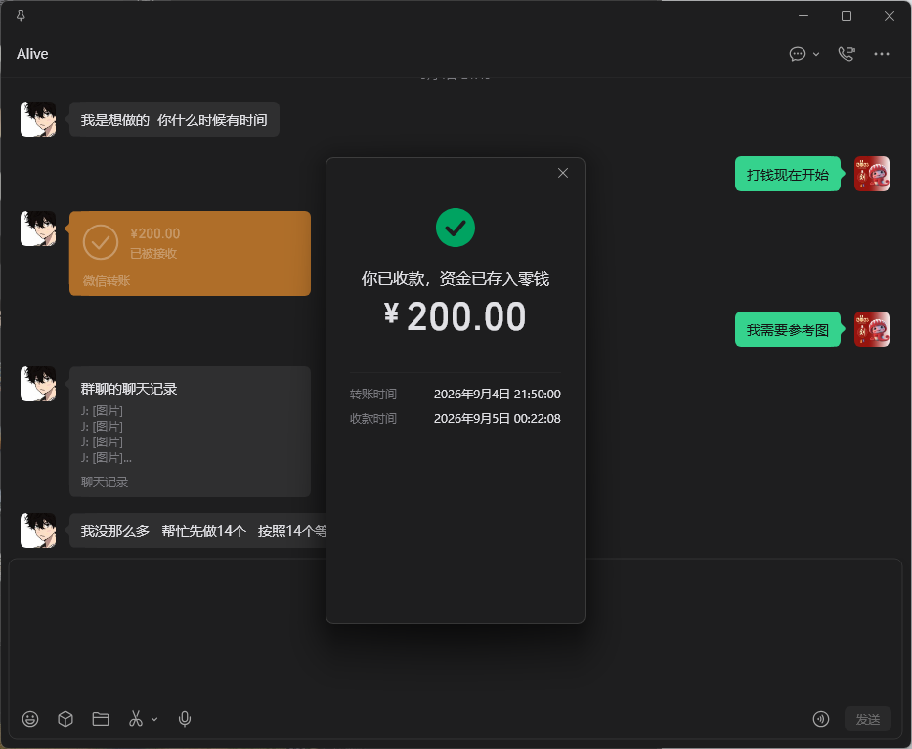Minimize the chat window
This screenshot has width=912, height=749.
[x=803, y=16]
